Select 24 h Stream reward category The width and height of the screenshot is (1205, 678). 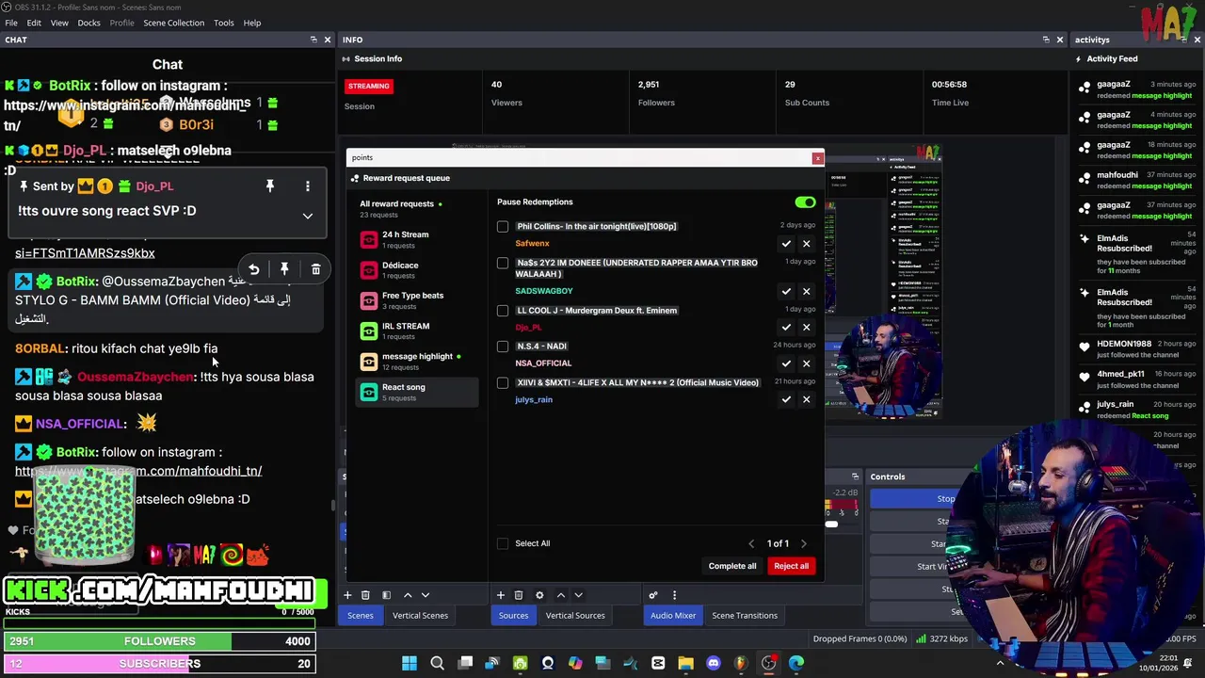[x=416, y=239]
